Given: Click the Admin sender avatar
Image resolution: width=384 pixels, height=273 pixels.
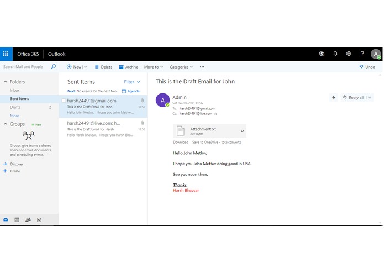Looking at the screenshot, I should coord(162,100).
